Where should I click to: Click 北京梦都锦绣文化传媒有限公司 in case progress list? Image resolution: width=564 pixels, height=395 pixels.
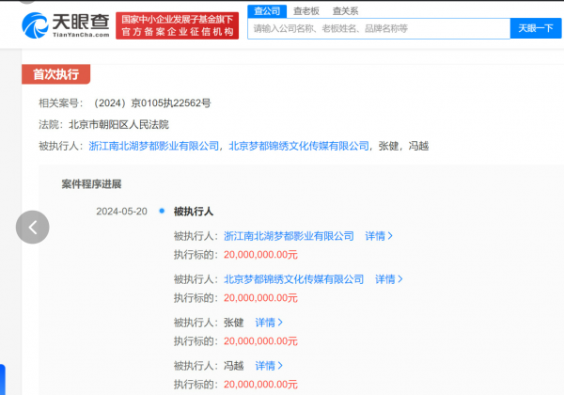[x=293, y=279]
